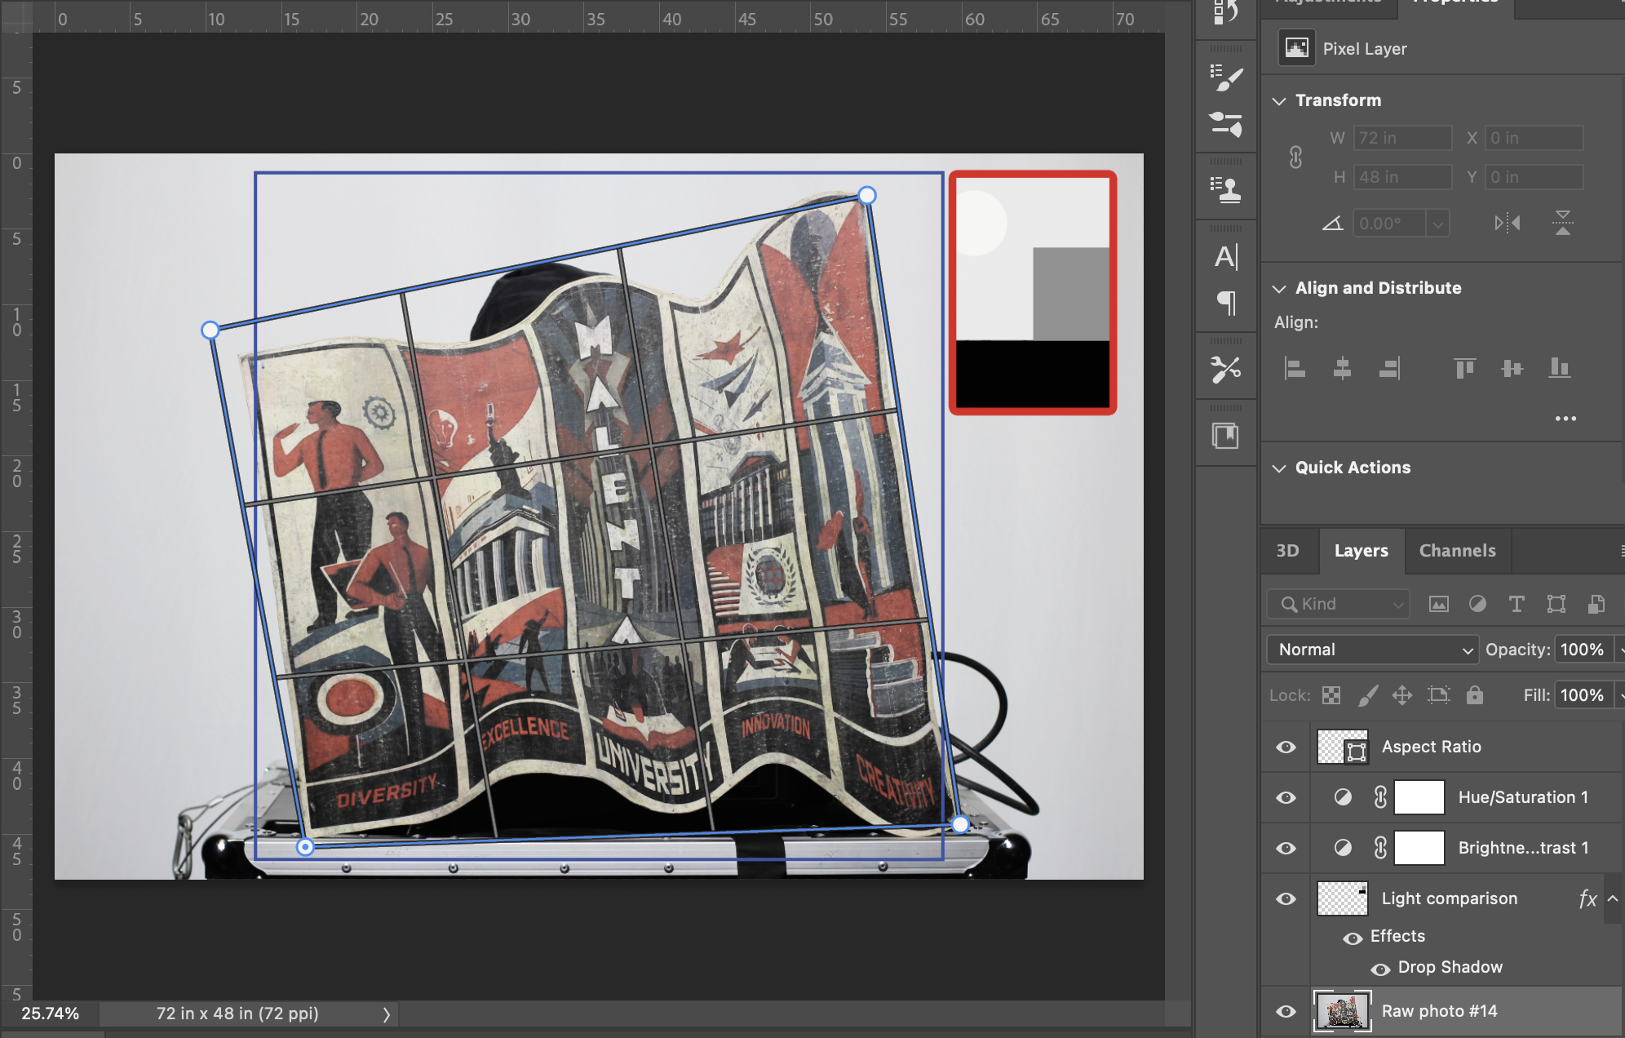
Task: Collapse the Quick Actions section
Action: click(1279, 468)
